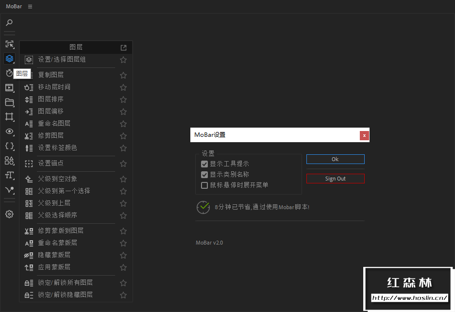Click the MoBar panel title
The image size is (455, 312).
tap(14, 6)
